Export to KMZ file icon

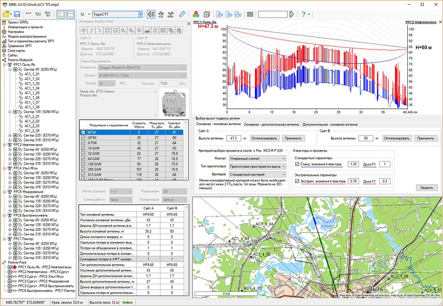click(x=219, y=14)
